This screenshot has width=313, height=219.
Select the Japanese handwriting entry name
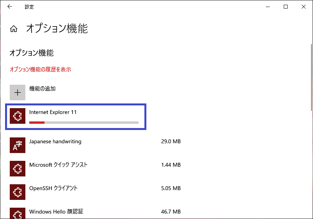point(55,142)
